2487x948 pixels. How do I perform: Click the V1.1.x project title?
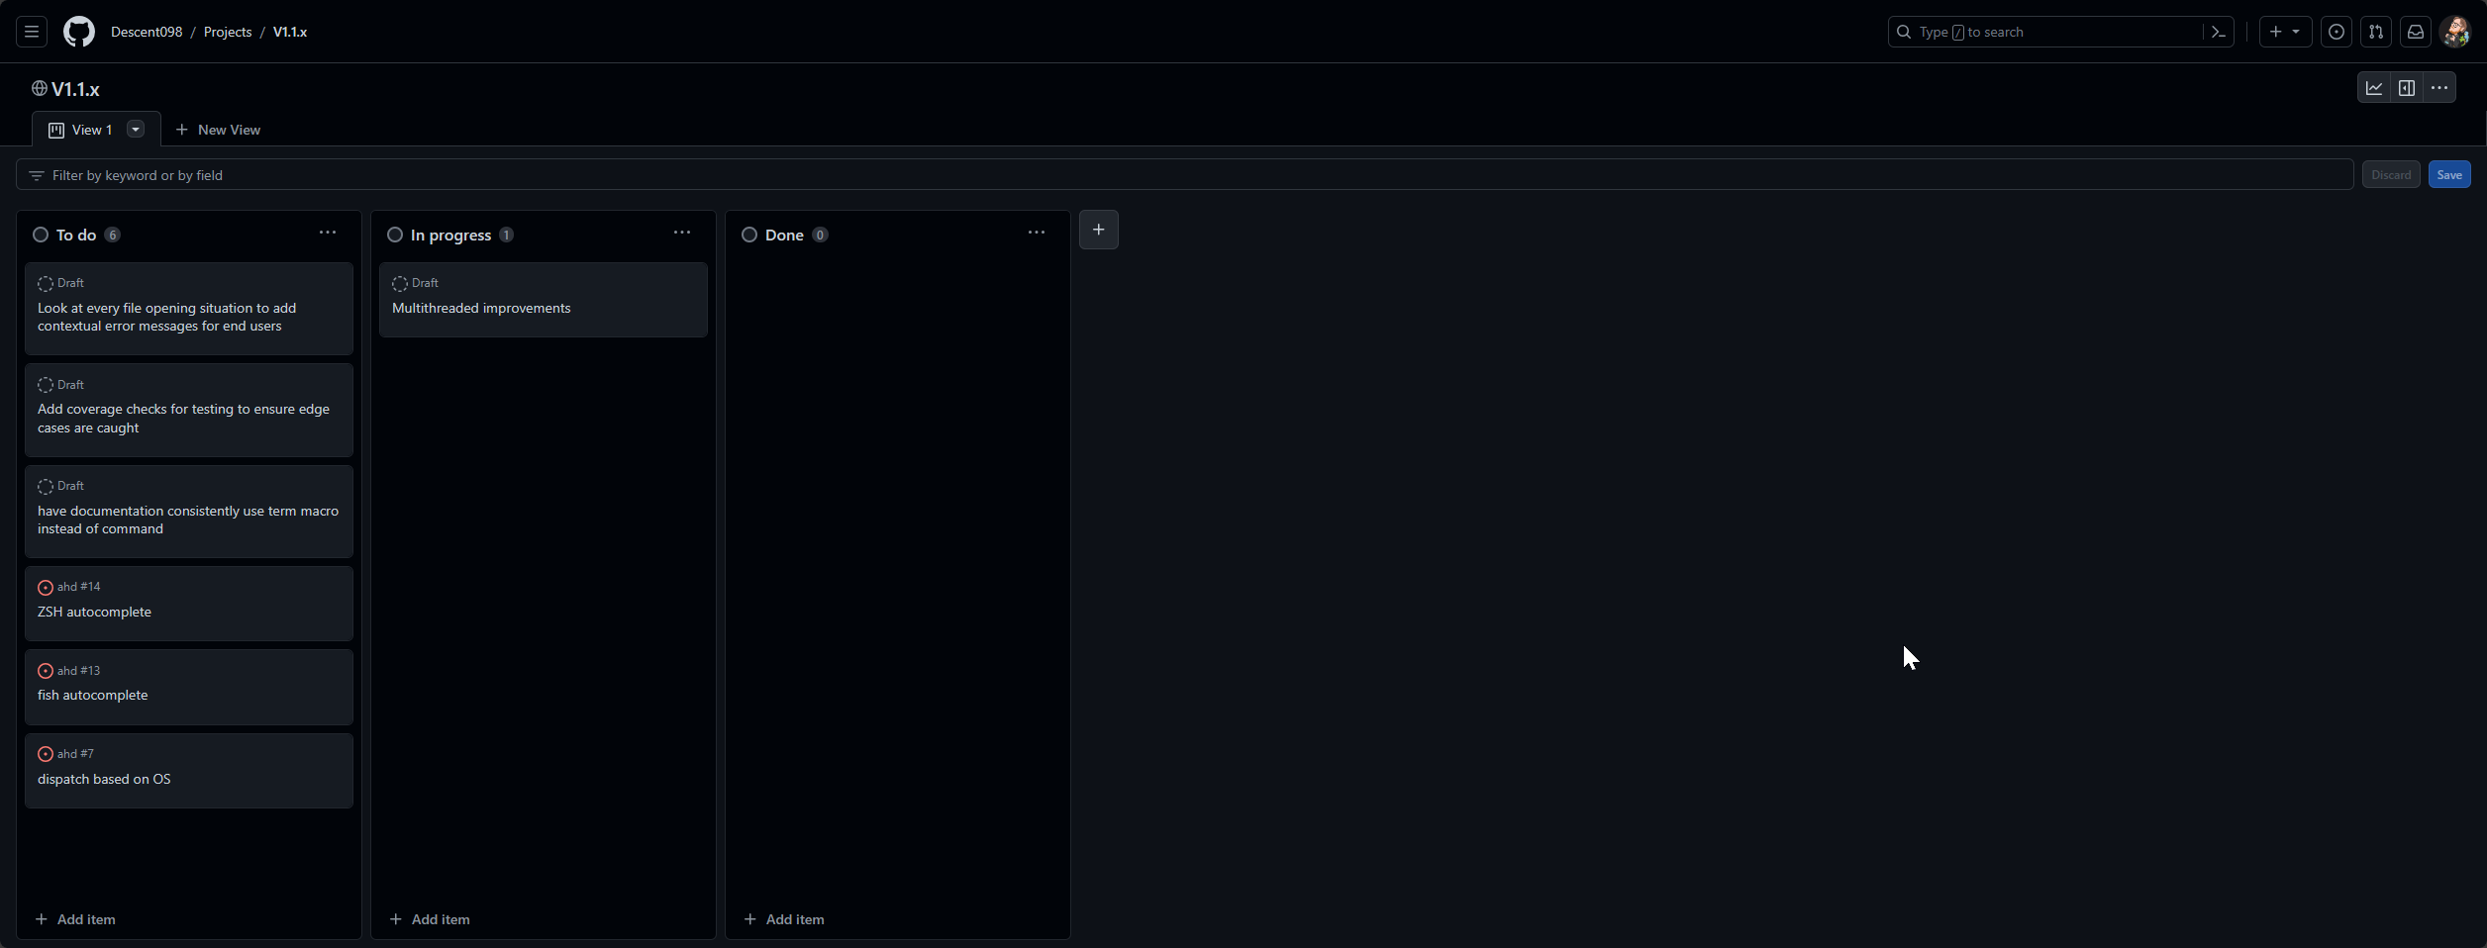click(x=75, y=89)
